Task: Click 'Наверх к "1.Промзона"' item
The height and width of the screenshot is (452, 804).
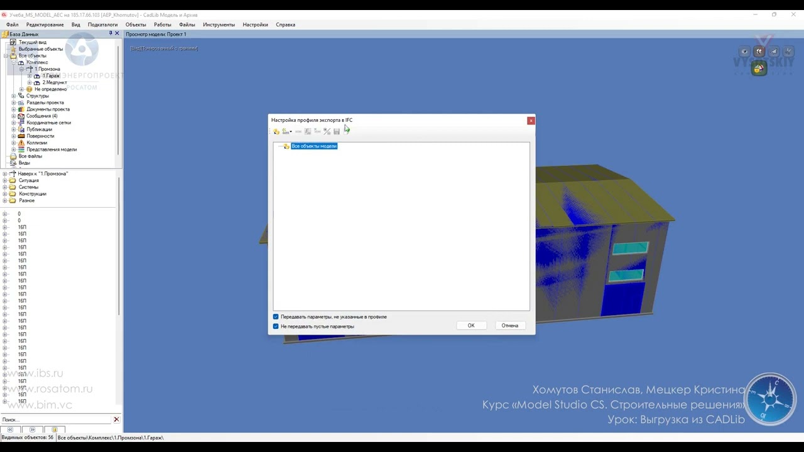Action: (43, 174)
